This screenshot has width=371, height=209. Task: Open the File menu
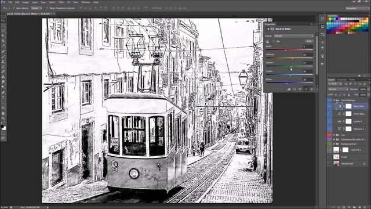click(x=10, y=2)
